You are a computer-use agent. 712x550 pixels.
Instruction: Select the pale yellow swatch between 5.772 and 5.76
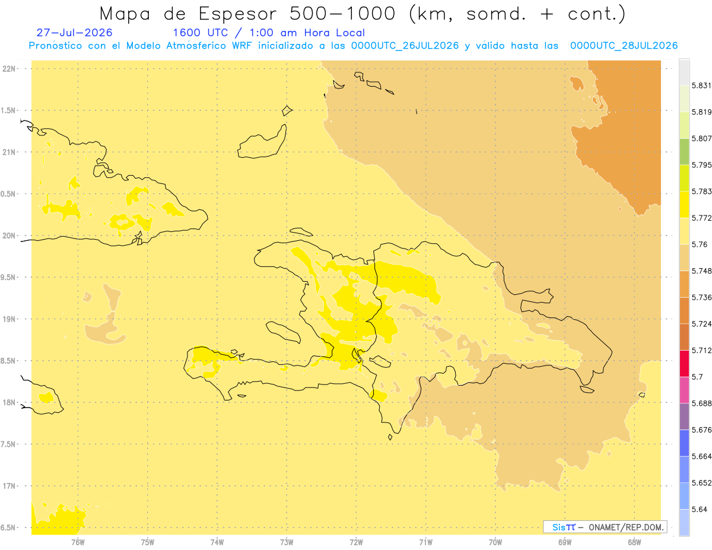684,231
